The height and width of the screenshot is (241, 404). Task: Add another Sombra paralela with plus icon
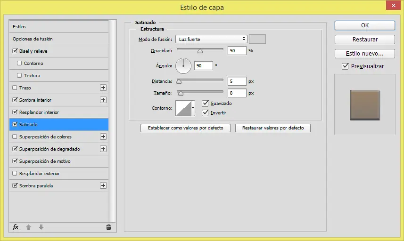click(103, 185)
